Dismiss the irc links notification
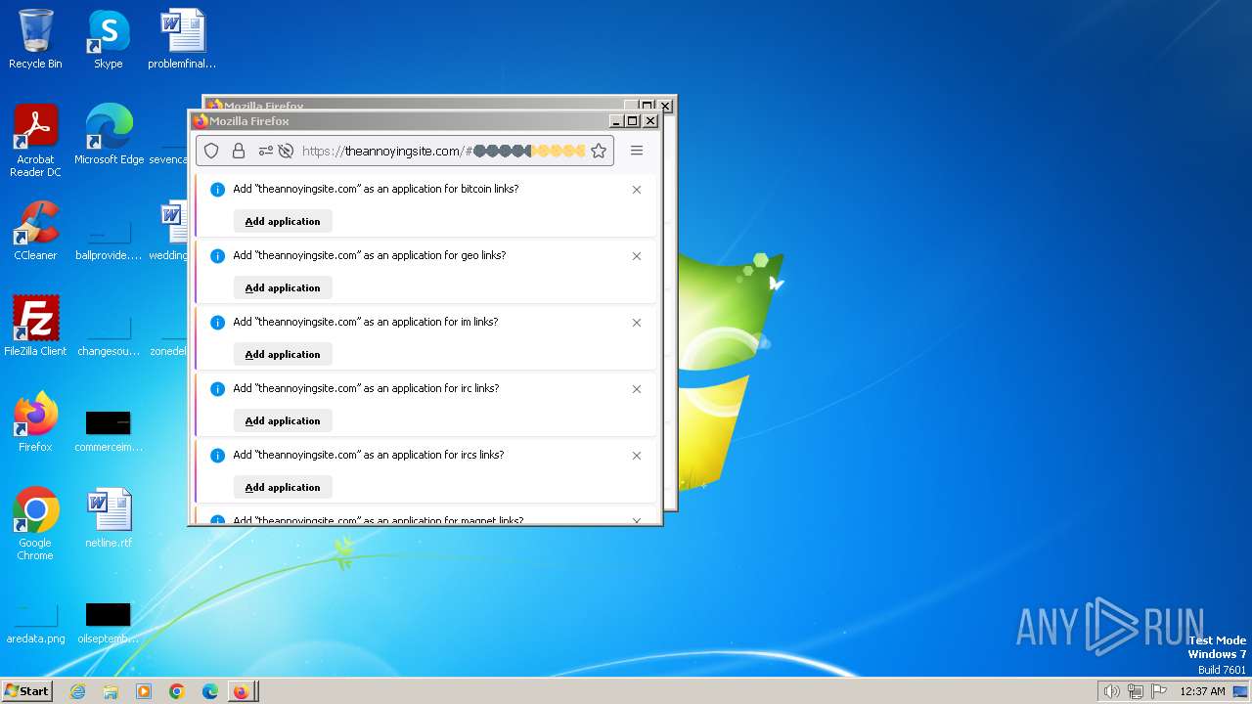 pos(637,389)
